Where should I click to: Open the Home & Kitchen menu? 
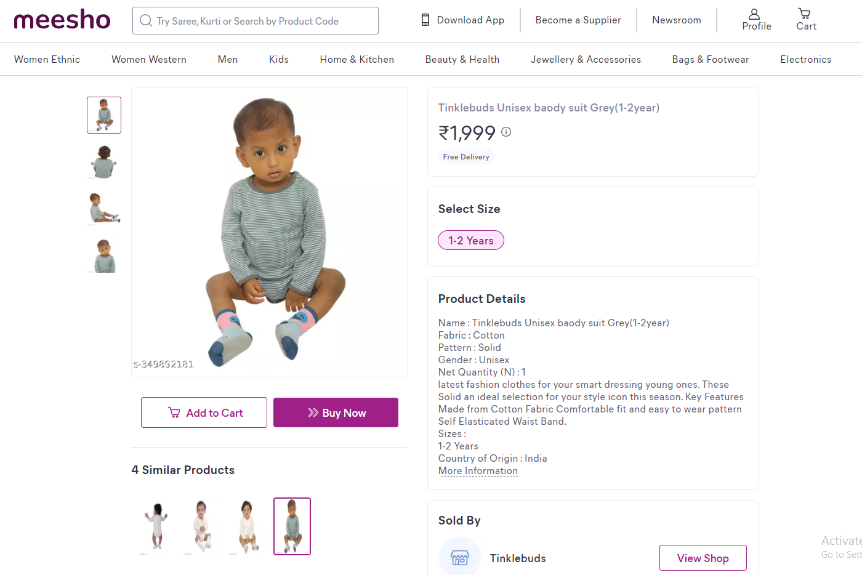click(x=356, y=60)
